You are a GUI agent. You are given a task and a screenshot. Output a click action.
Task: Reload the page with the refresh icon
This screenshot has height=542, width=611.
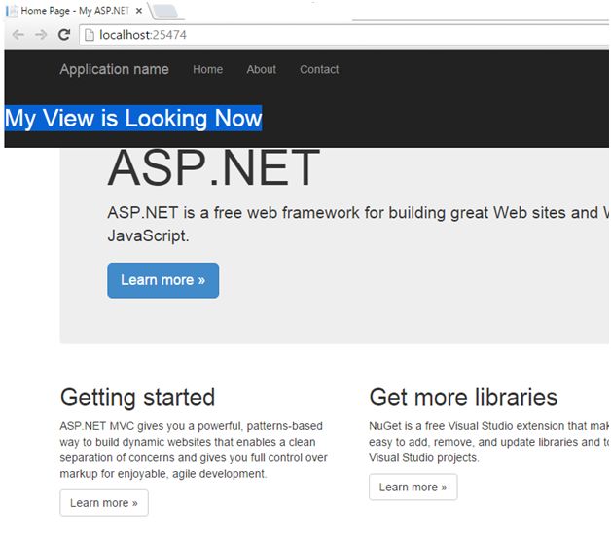click(64, 35)
